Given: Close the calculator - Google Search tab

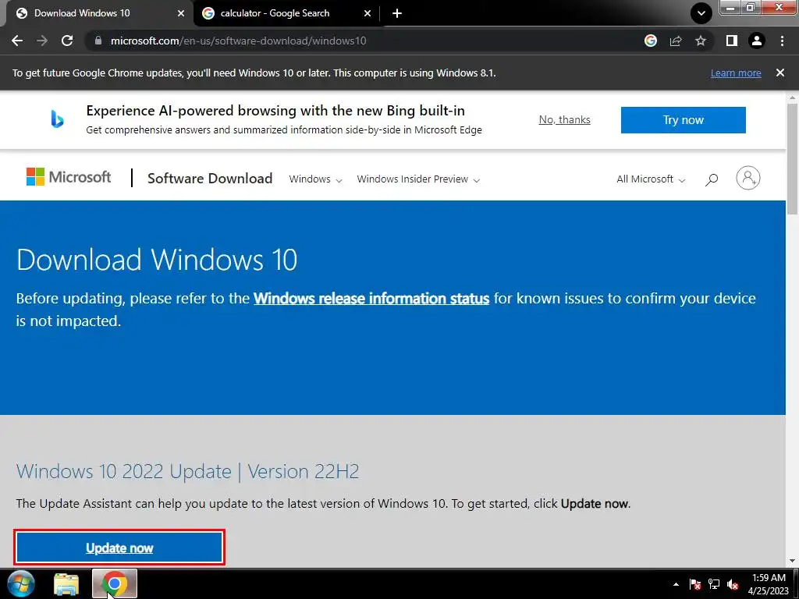Looking at the screenshot, I should [368, 13].
